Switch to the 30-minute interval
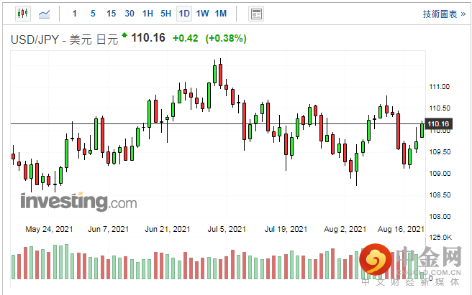Image resolution: width=472 pixels, height=295 pixels. (130, 14)
